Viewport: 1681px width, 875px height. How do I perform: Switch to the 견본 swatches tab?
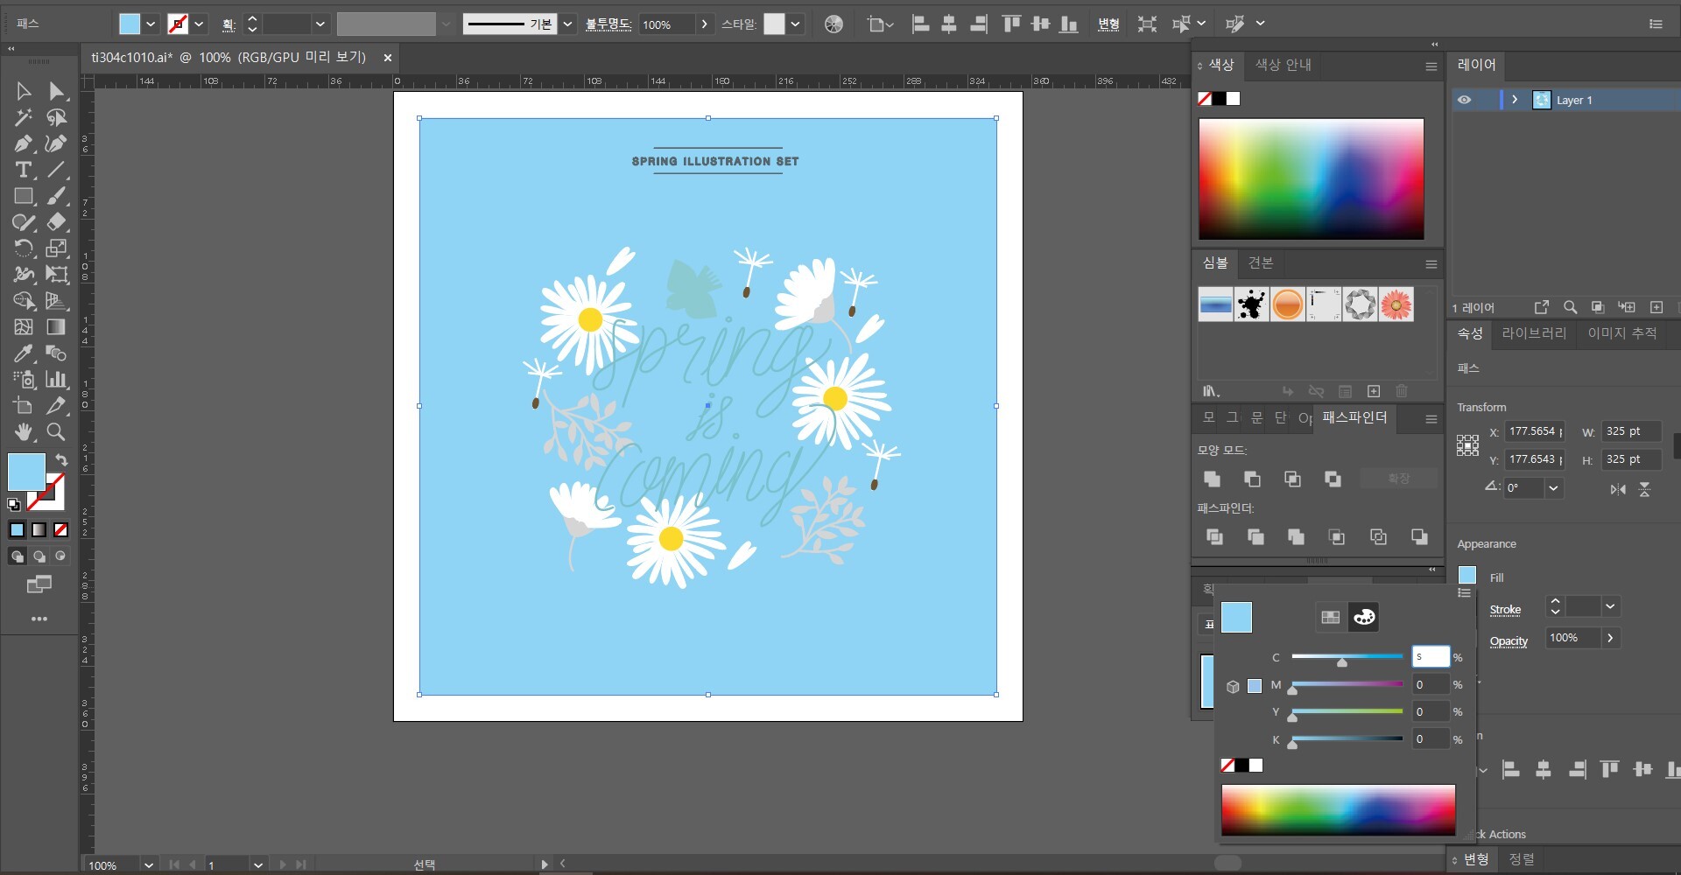(x=1260, y=262)
